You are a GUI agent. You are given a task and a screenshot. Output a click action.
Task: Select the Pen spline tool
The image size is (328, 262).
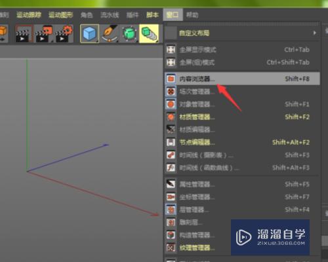point(110,33)
